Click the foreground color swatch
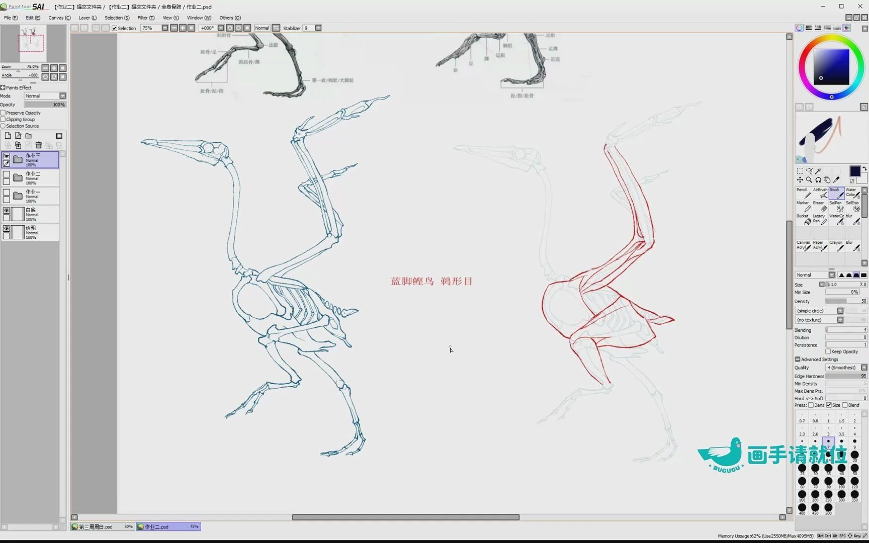 [x=855, y=171]
